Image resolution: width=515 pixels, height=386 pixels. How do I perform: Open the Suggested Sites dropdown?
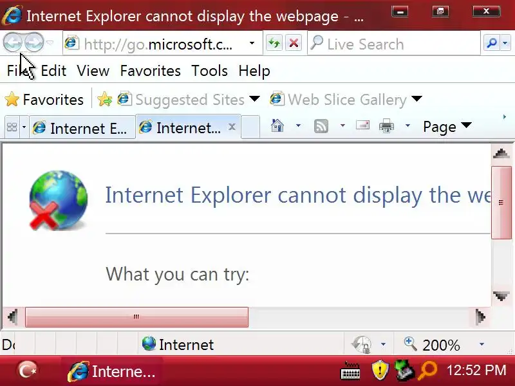coord(255,99)
